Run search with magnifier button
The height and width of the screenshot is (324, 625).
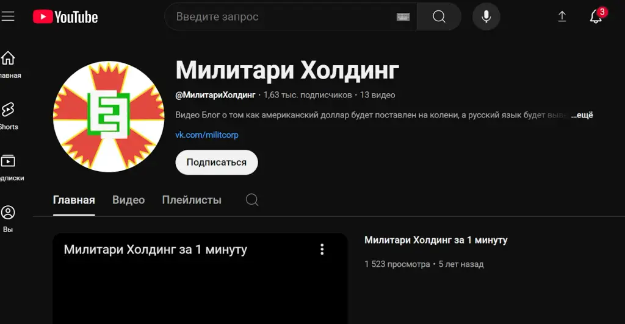click(439, 16)
